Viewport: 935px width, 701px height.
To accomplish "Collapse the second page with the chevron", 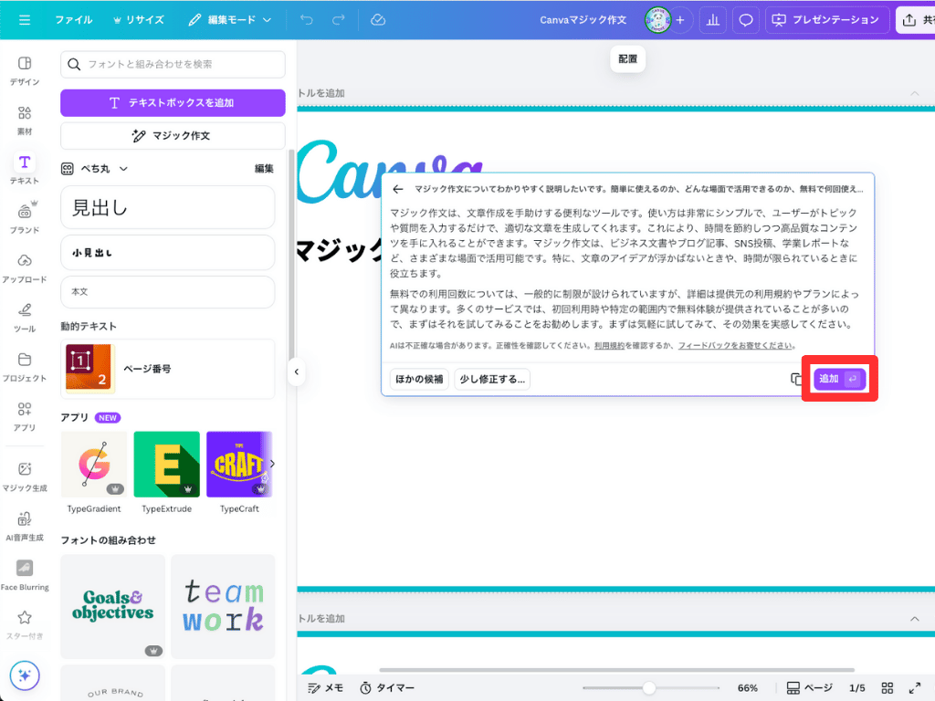I will pyautogui.click(x=915, y=619).
